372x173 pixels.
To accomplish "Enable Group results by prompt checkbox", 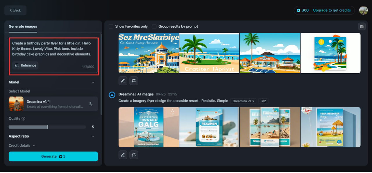I will pyautogui.click(x=154, y=26).
